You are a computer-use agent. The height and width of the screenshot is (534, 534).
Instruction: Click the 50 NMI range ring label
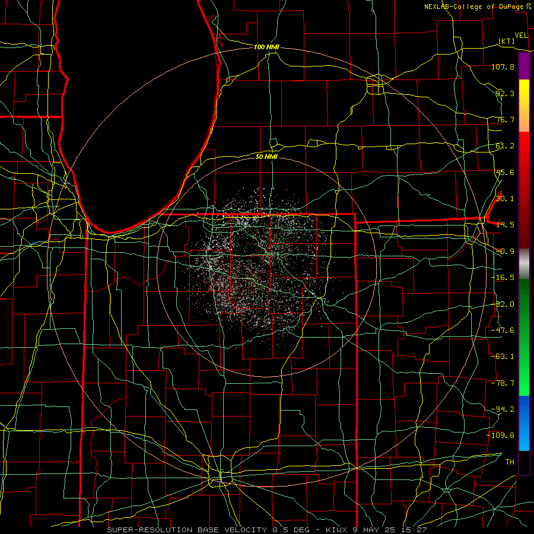click(x=266, y=157)
